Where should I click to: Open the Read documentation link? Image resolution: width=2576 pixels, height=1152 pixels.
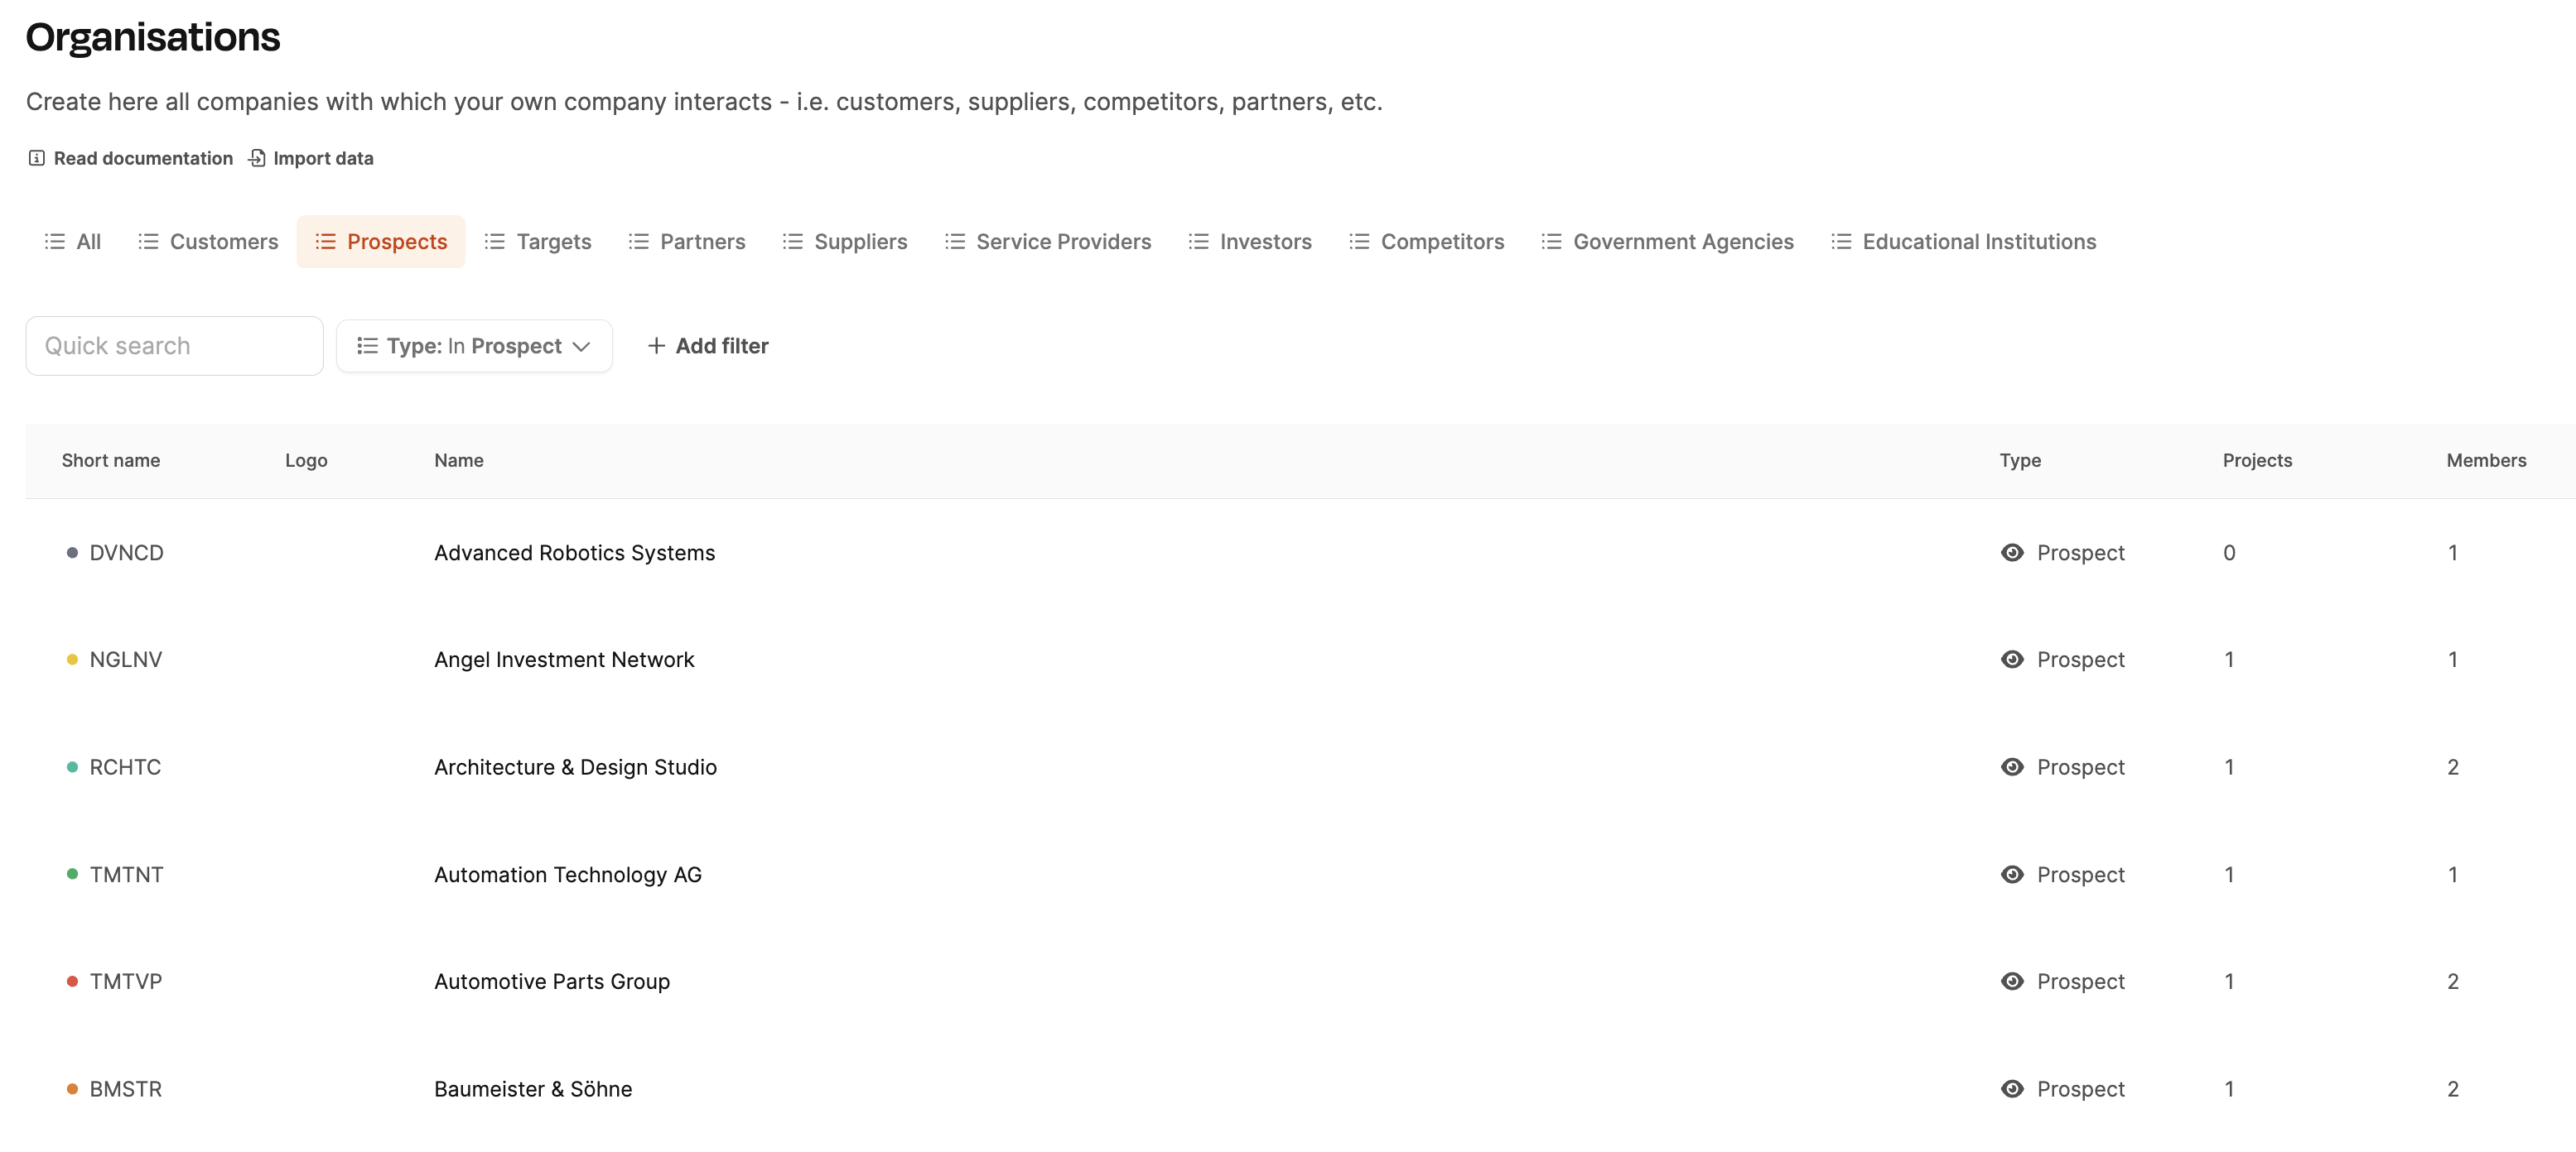click(x=130, y=158)
